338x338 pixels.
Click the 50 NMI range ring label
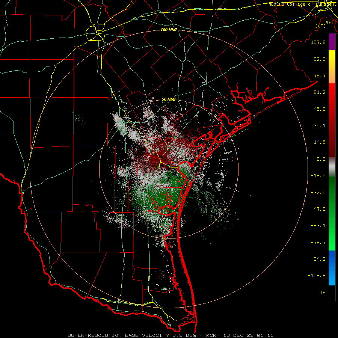(x=169, y=100)
